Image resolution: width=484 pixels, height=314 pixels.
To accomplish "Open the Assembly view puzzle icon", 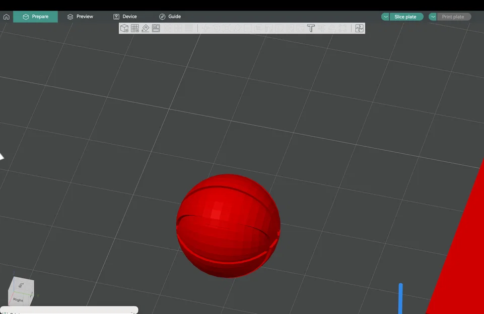I will tap(359, 28).
